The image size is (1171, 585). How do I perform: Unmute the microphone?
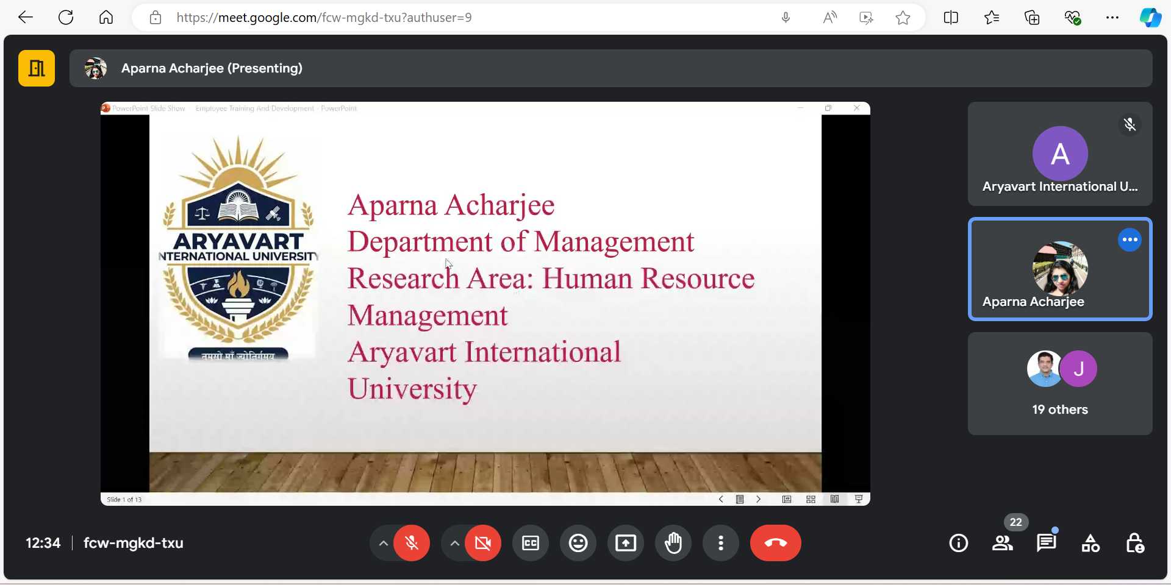pos(412,543)
